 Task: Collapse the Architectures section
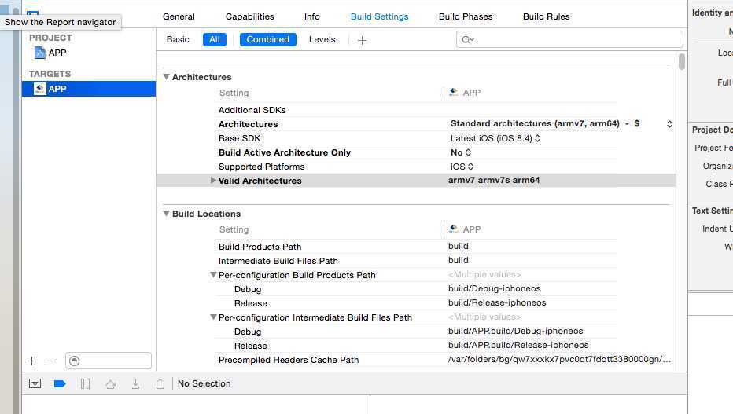click(x=166, y=76)
